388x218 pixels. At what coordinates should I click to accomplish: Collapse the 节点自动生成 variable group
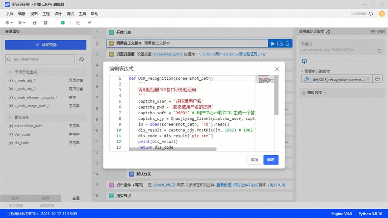click(x=10, y=72)
